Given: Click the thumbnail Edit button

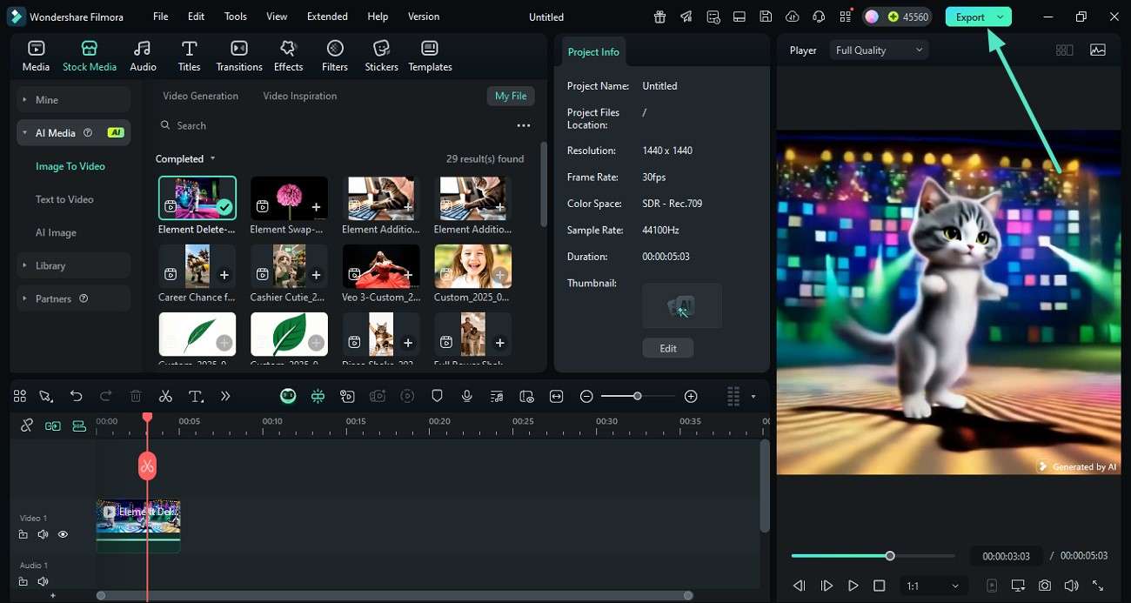Looking at the screenshot, I should pos(668,348).
